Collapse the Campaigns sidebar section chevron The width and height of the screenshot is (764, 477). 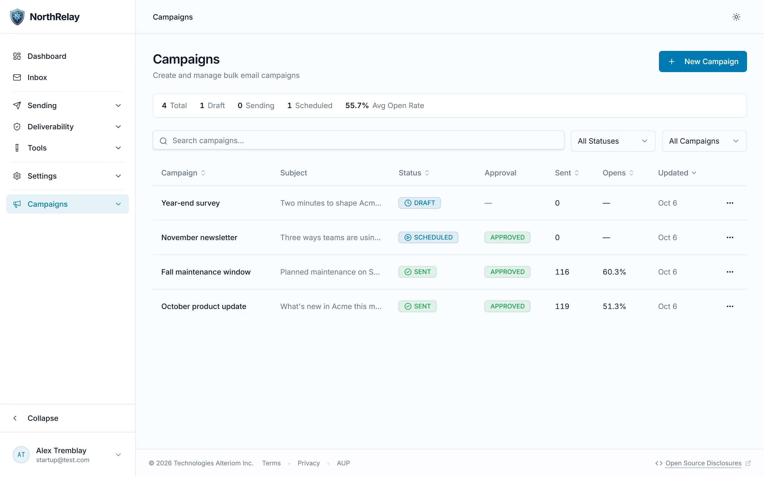click(x=118, y=204)
